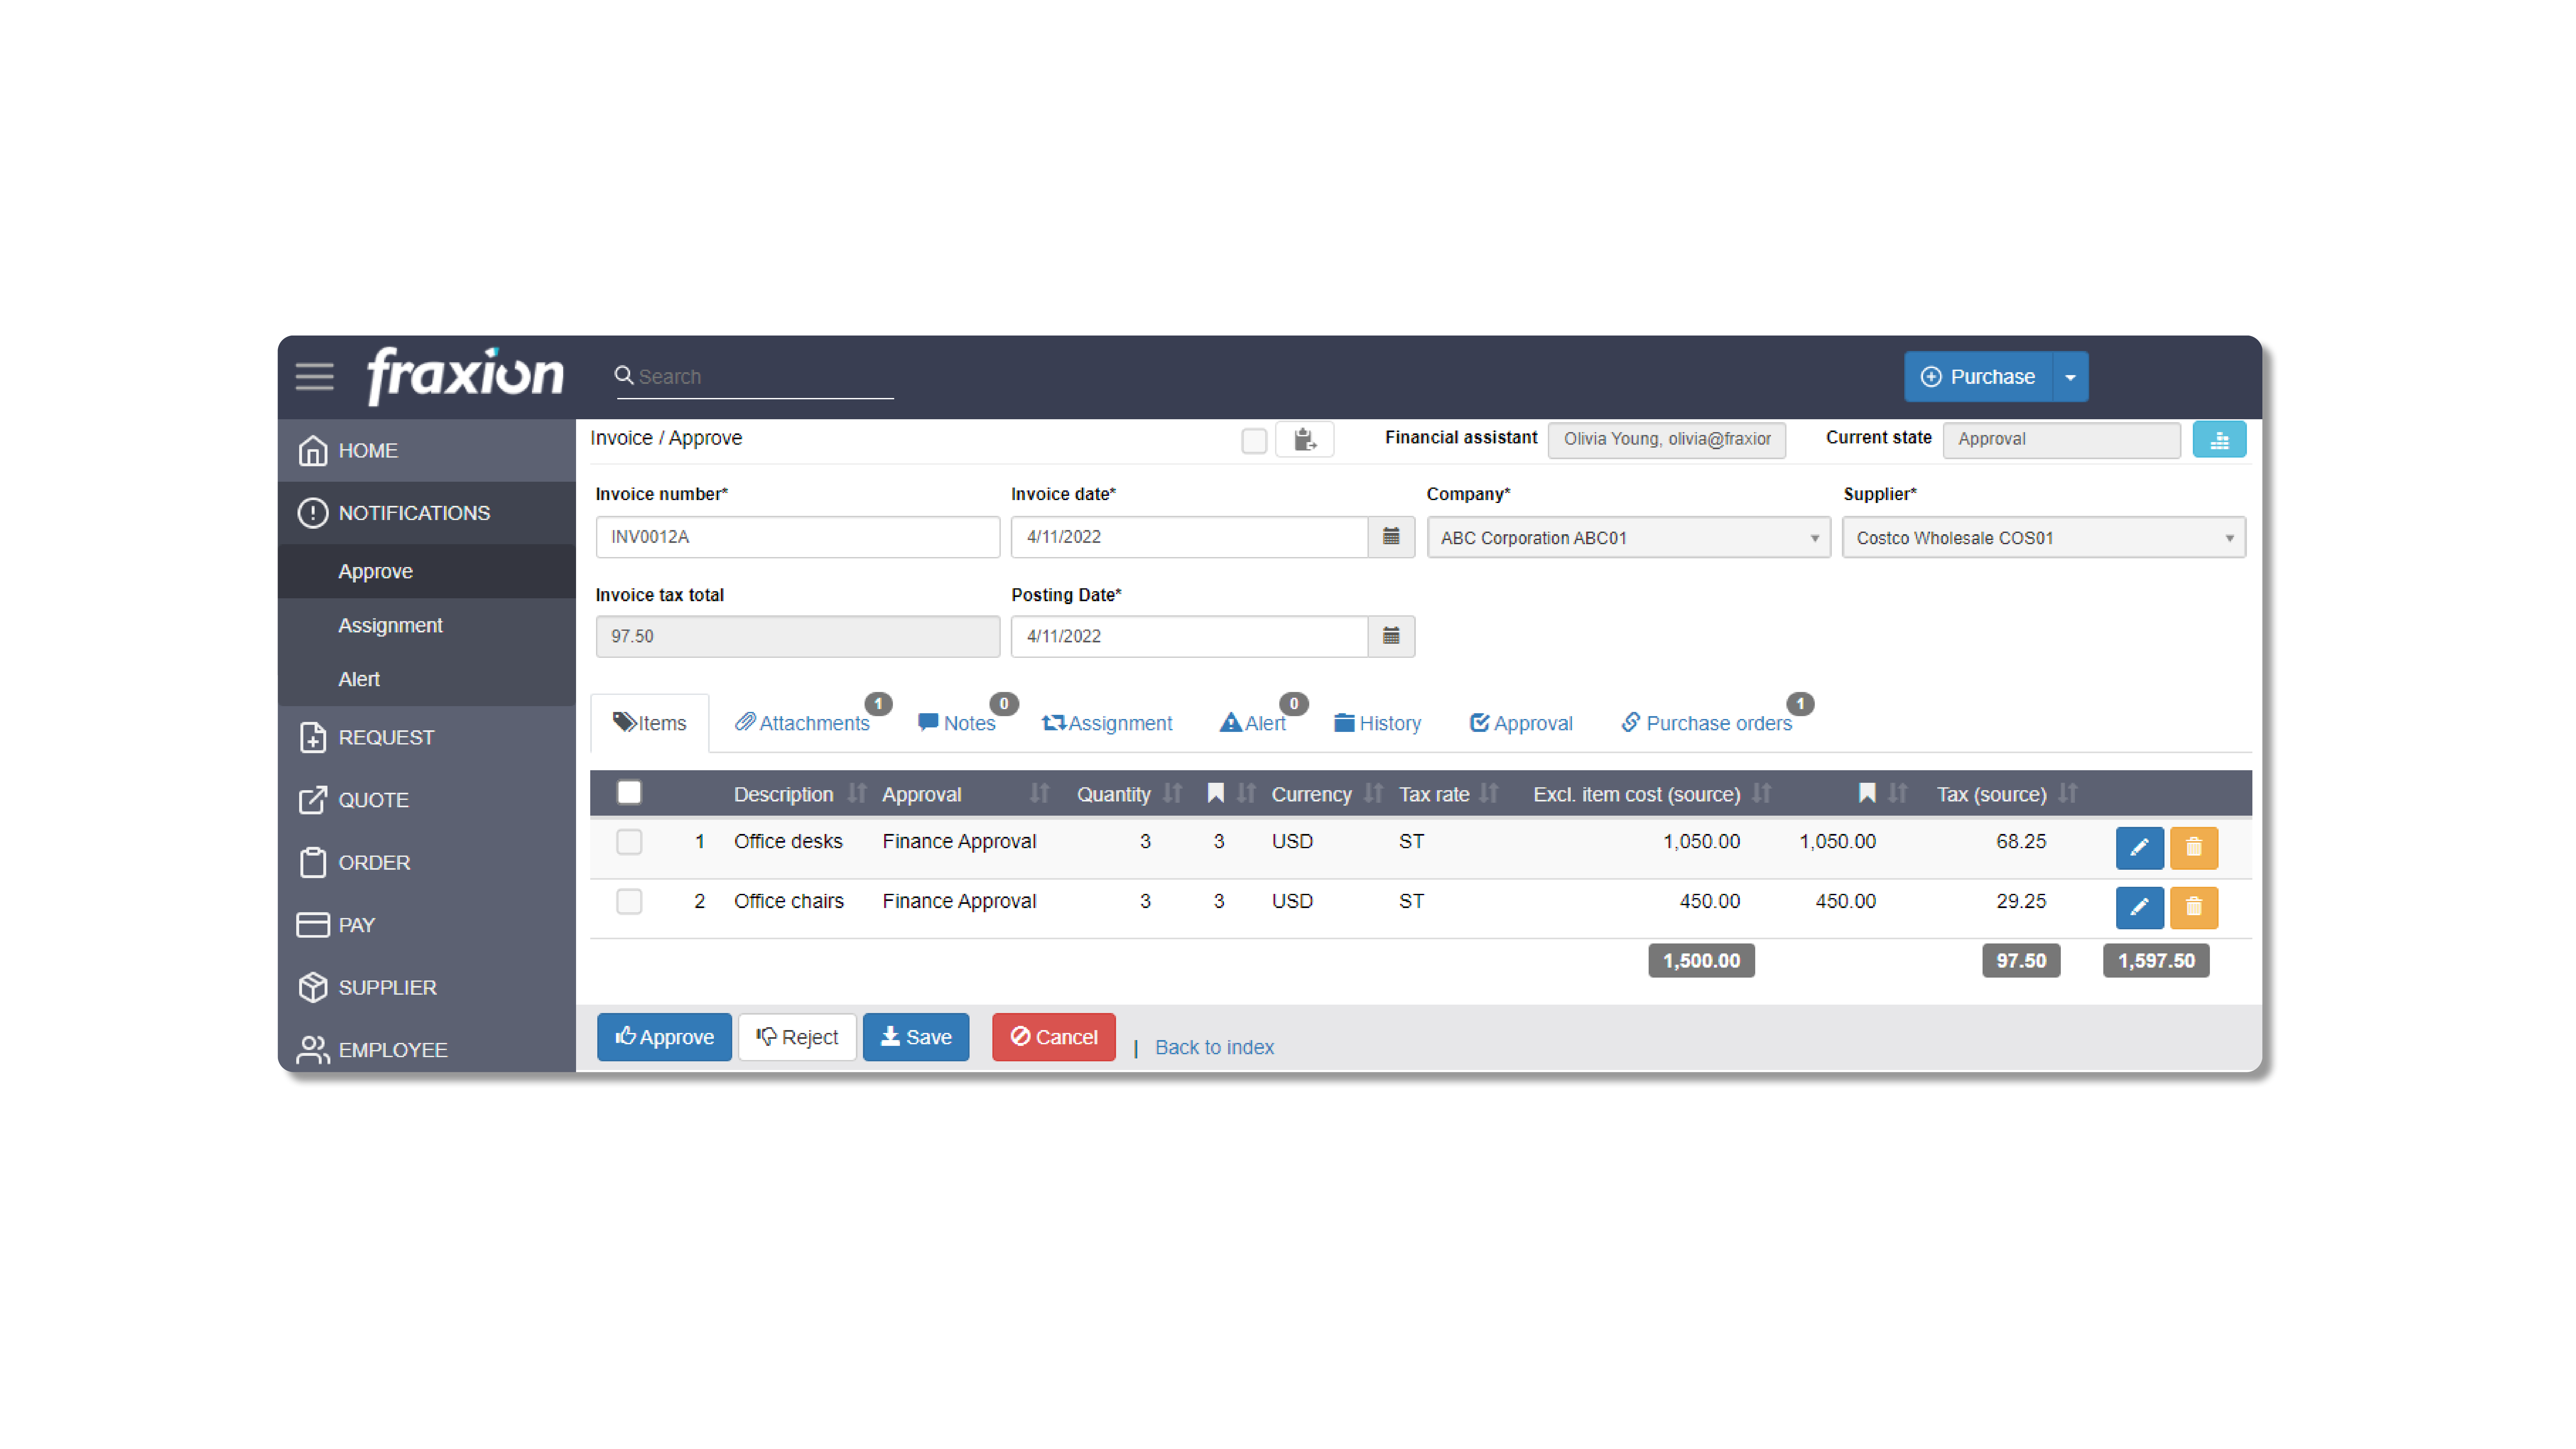This screenshot has width=2576, height=1449.
Task: Sort by the Currency column
Action: click(1373, 794)
